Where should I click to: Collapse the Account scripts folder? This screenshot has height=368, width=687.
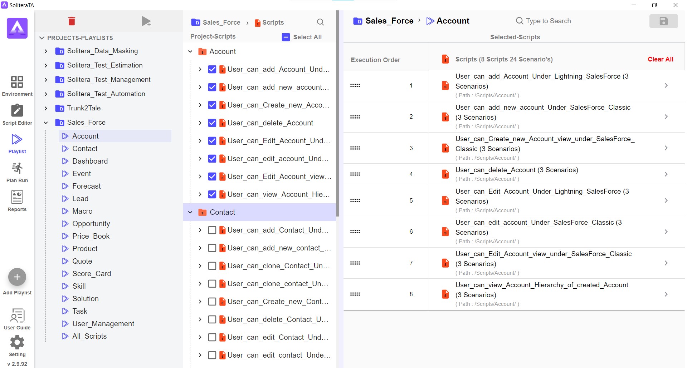pos(190,51)
